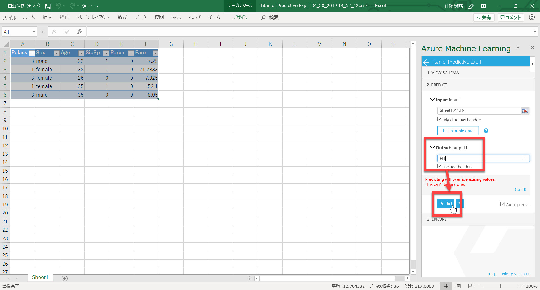Open the Privacy Statement link
This screenshot has width=540, height=290.
coord(516,274)
